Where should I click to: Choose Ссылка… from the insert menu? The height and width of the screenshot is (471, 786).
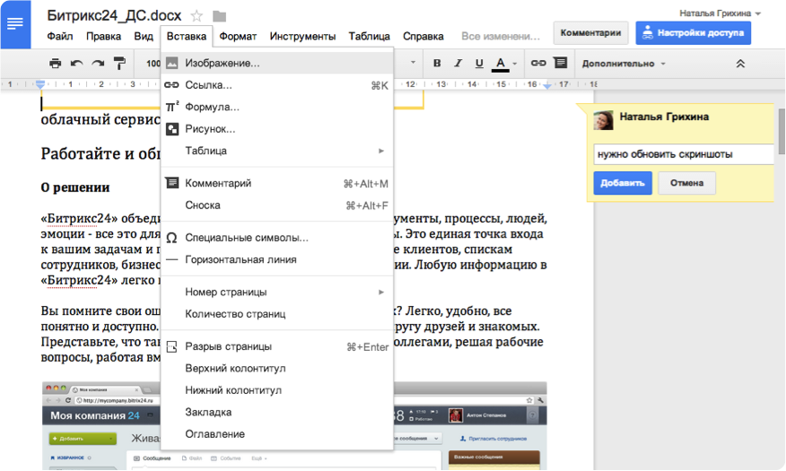277,85
